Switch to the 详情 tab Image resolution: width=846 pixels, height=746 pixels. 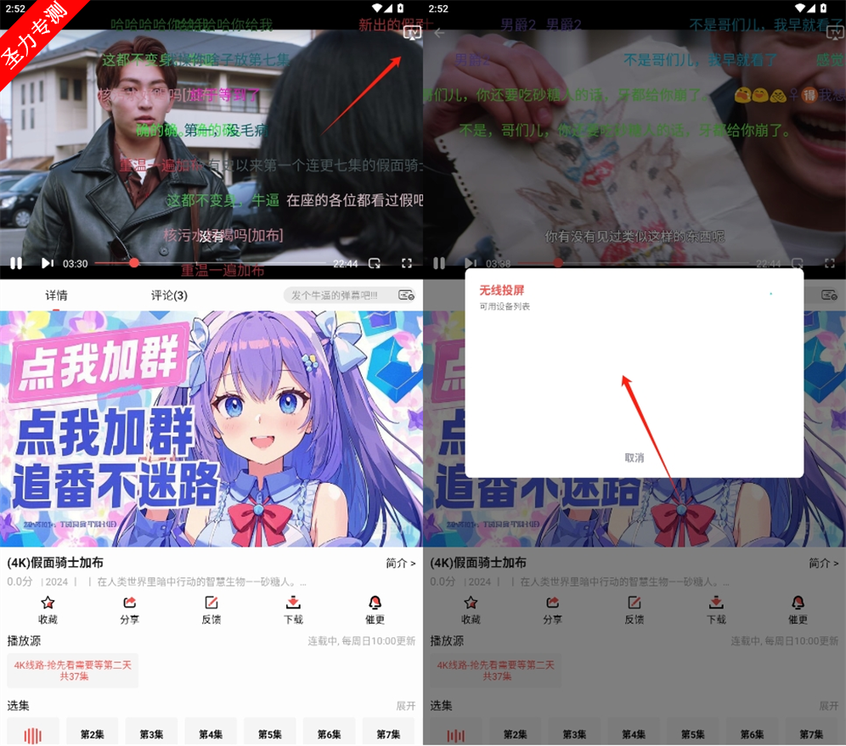(56, 295)
